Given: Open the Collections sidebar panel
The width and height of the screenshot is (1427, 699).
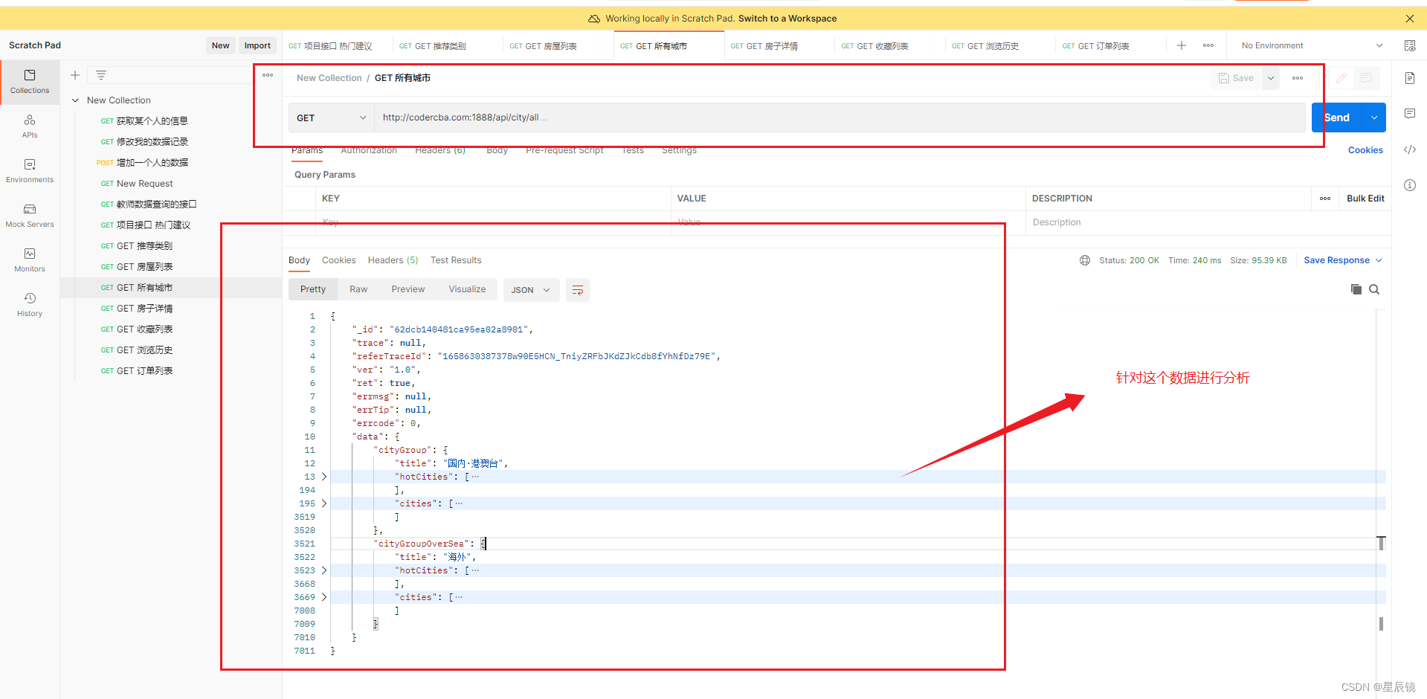Looking at the screenshot, I should [30, 82].
